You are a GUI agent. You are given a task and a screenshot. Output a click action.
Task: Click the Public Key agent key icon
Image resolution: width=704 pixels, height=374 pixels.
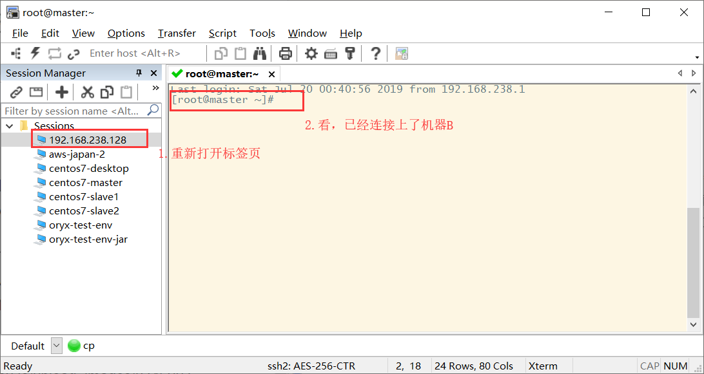point(350,54)
